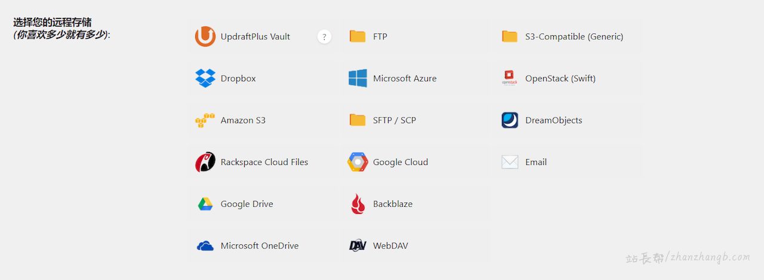
Task: Click the WebDAV logo icon
Action: 358,245
